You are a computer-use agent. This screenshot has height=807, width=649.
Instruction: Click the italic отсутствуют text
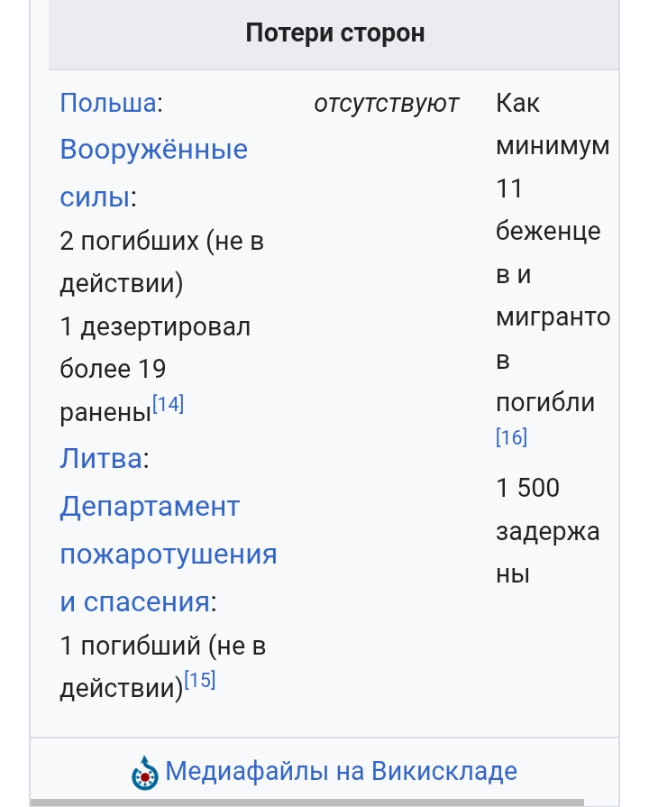pyautogui.click(x=387, y=104)
